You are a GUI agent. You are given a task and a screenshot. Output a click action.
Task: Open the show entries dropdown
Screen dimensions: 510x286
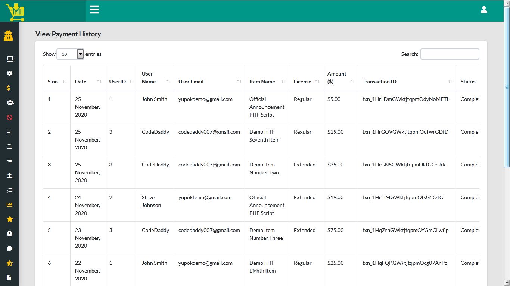[x=70, y=54]
